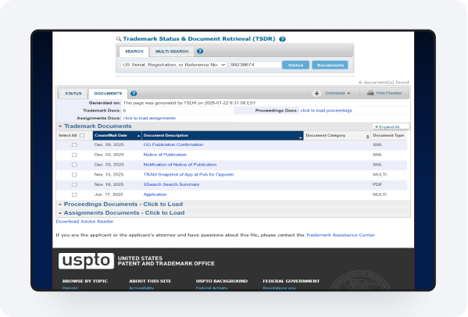Open the US Serial, Registration number type dropdown
Image resolution: width=468 pixels, height=317 pixels.
coord(173,65)
